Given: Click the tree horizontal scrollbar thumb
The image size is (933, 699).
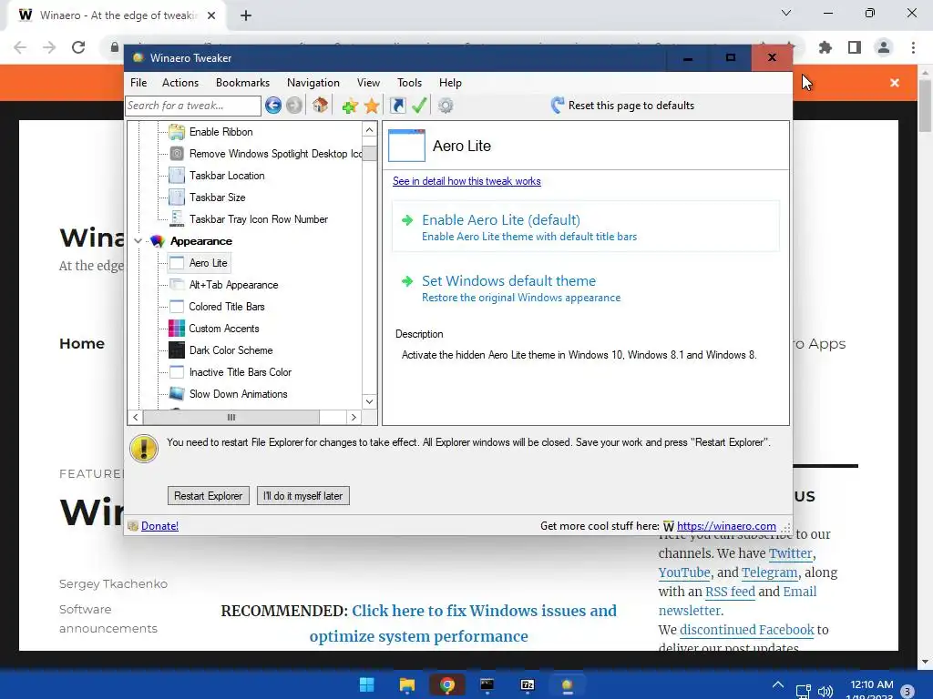Looking at the screenshot, I should click(231, 417).
